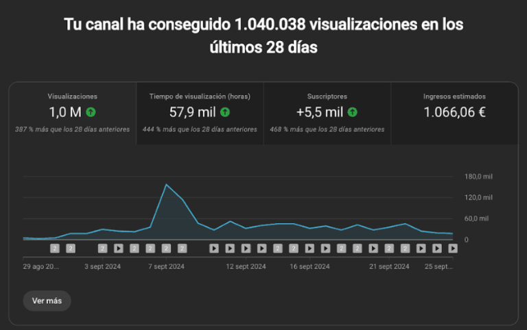Click '387 % más que los 28 días anteriores'

pyautogui.click(x=72, y=129)
